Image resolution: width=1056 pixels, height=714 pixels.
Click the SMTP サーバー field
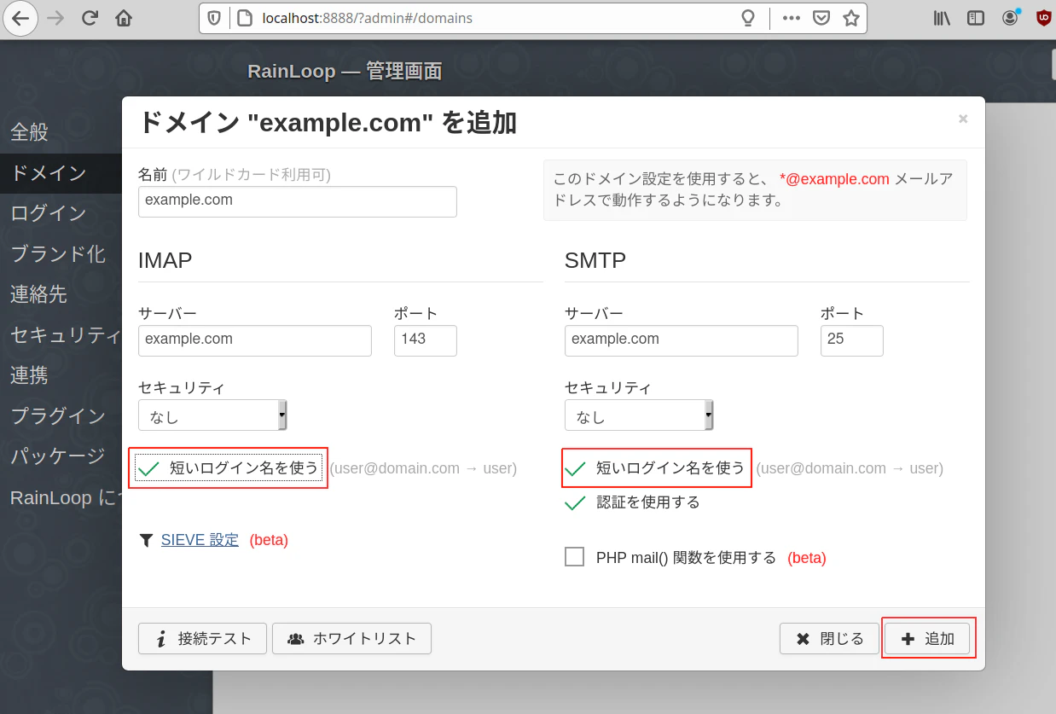(x=682, y=340)
